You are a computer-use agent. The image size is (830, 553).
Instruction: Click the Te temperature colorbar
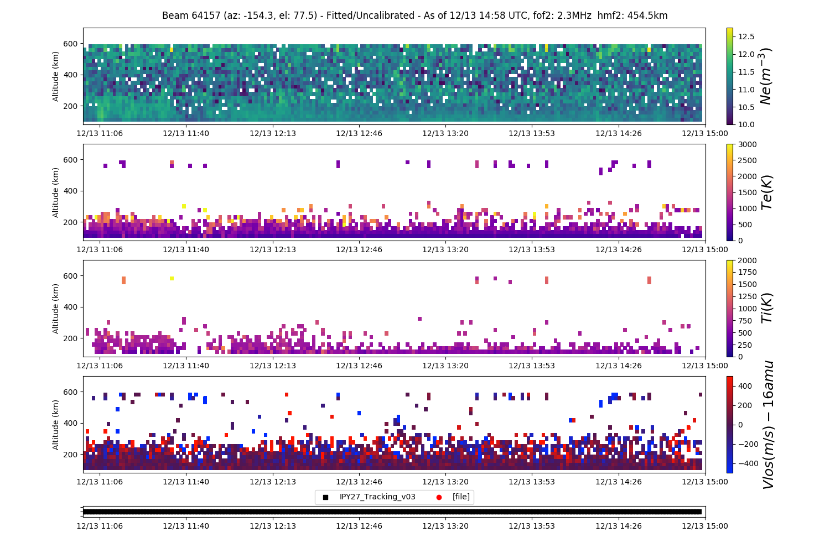tap(729, 192)
